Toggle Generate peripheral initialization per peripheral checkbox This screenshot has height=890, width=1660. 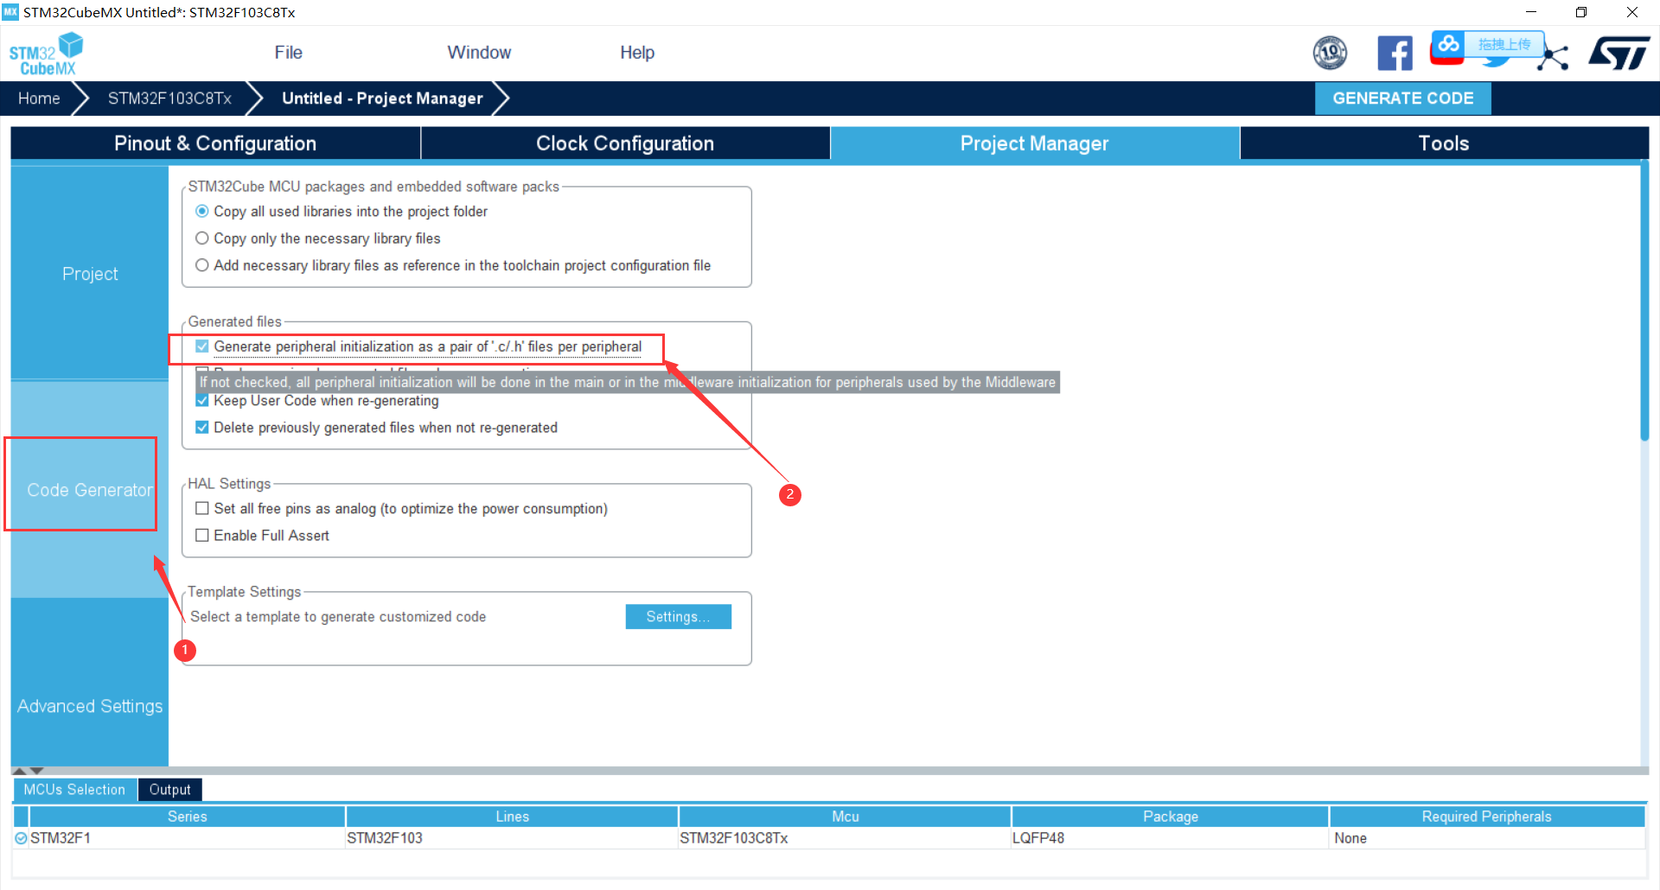201,346
